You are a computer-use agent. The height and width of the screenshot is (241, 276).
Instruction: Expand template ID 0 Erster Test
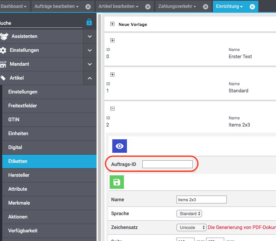click(112, 41)
